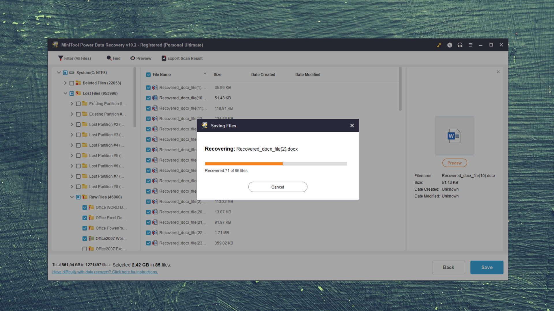Click the Back button

[448, 267]
